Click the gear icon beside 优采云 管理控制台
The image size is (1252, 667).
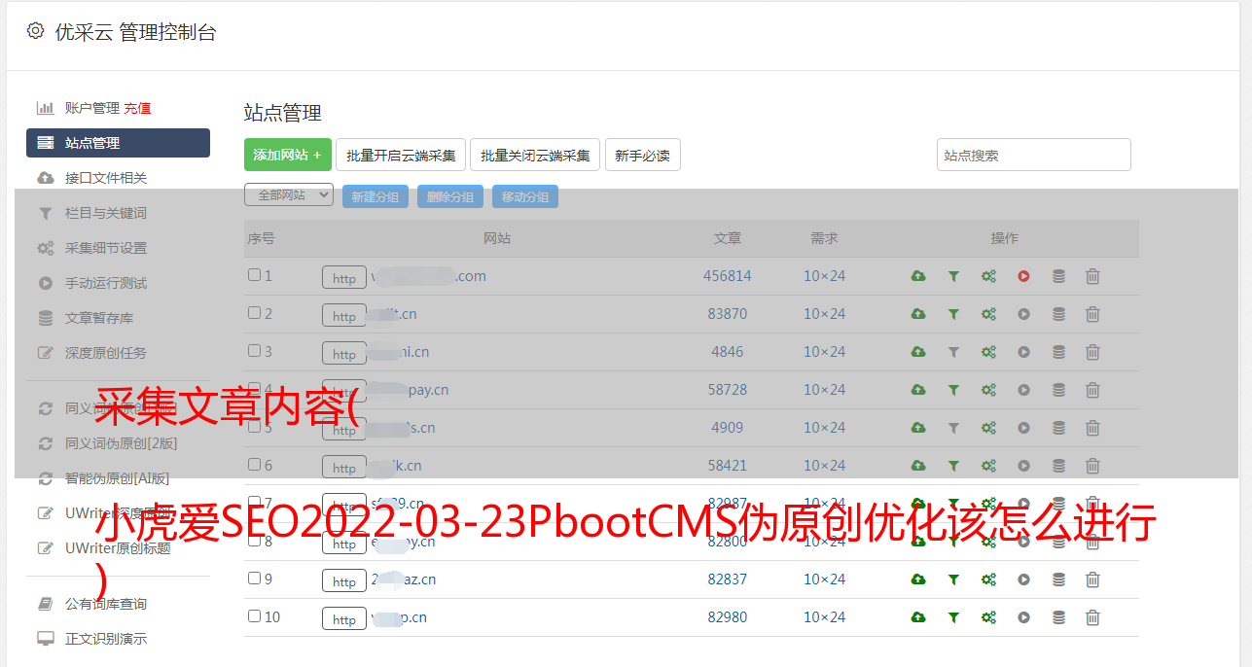36,31
